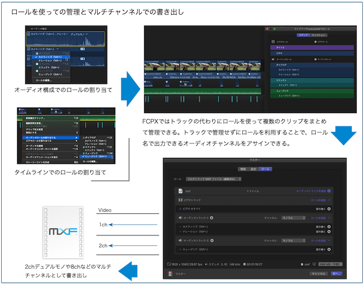The width and height of the screenshot is (364, 285).
Task: Click the .mxf file icon in export list
Action: [181, 190]
